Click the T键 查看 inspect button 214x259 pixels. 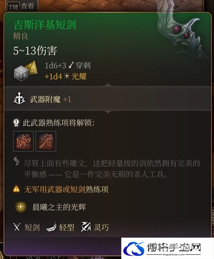[x=21, y=6]
